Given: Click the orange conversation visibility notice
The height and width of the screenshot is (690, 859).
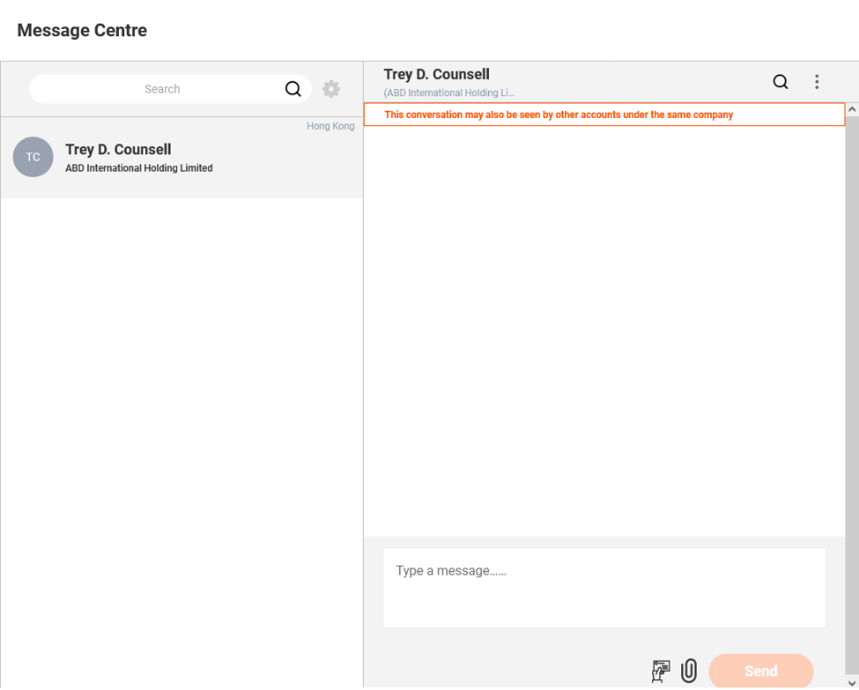Looking at the screenshot, I should (x=604, y=114).
